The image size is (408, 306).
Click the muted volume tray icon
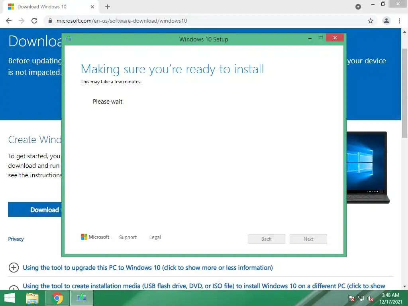click(x=371, y=298)
